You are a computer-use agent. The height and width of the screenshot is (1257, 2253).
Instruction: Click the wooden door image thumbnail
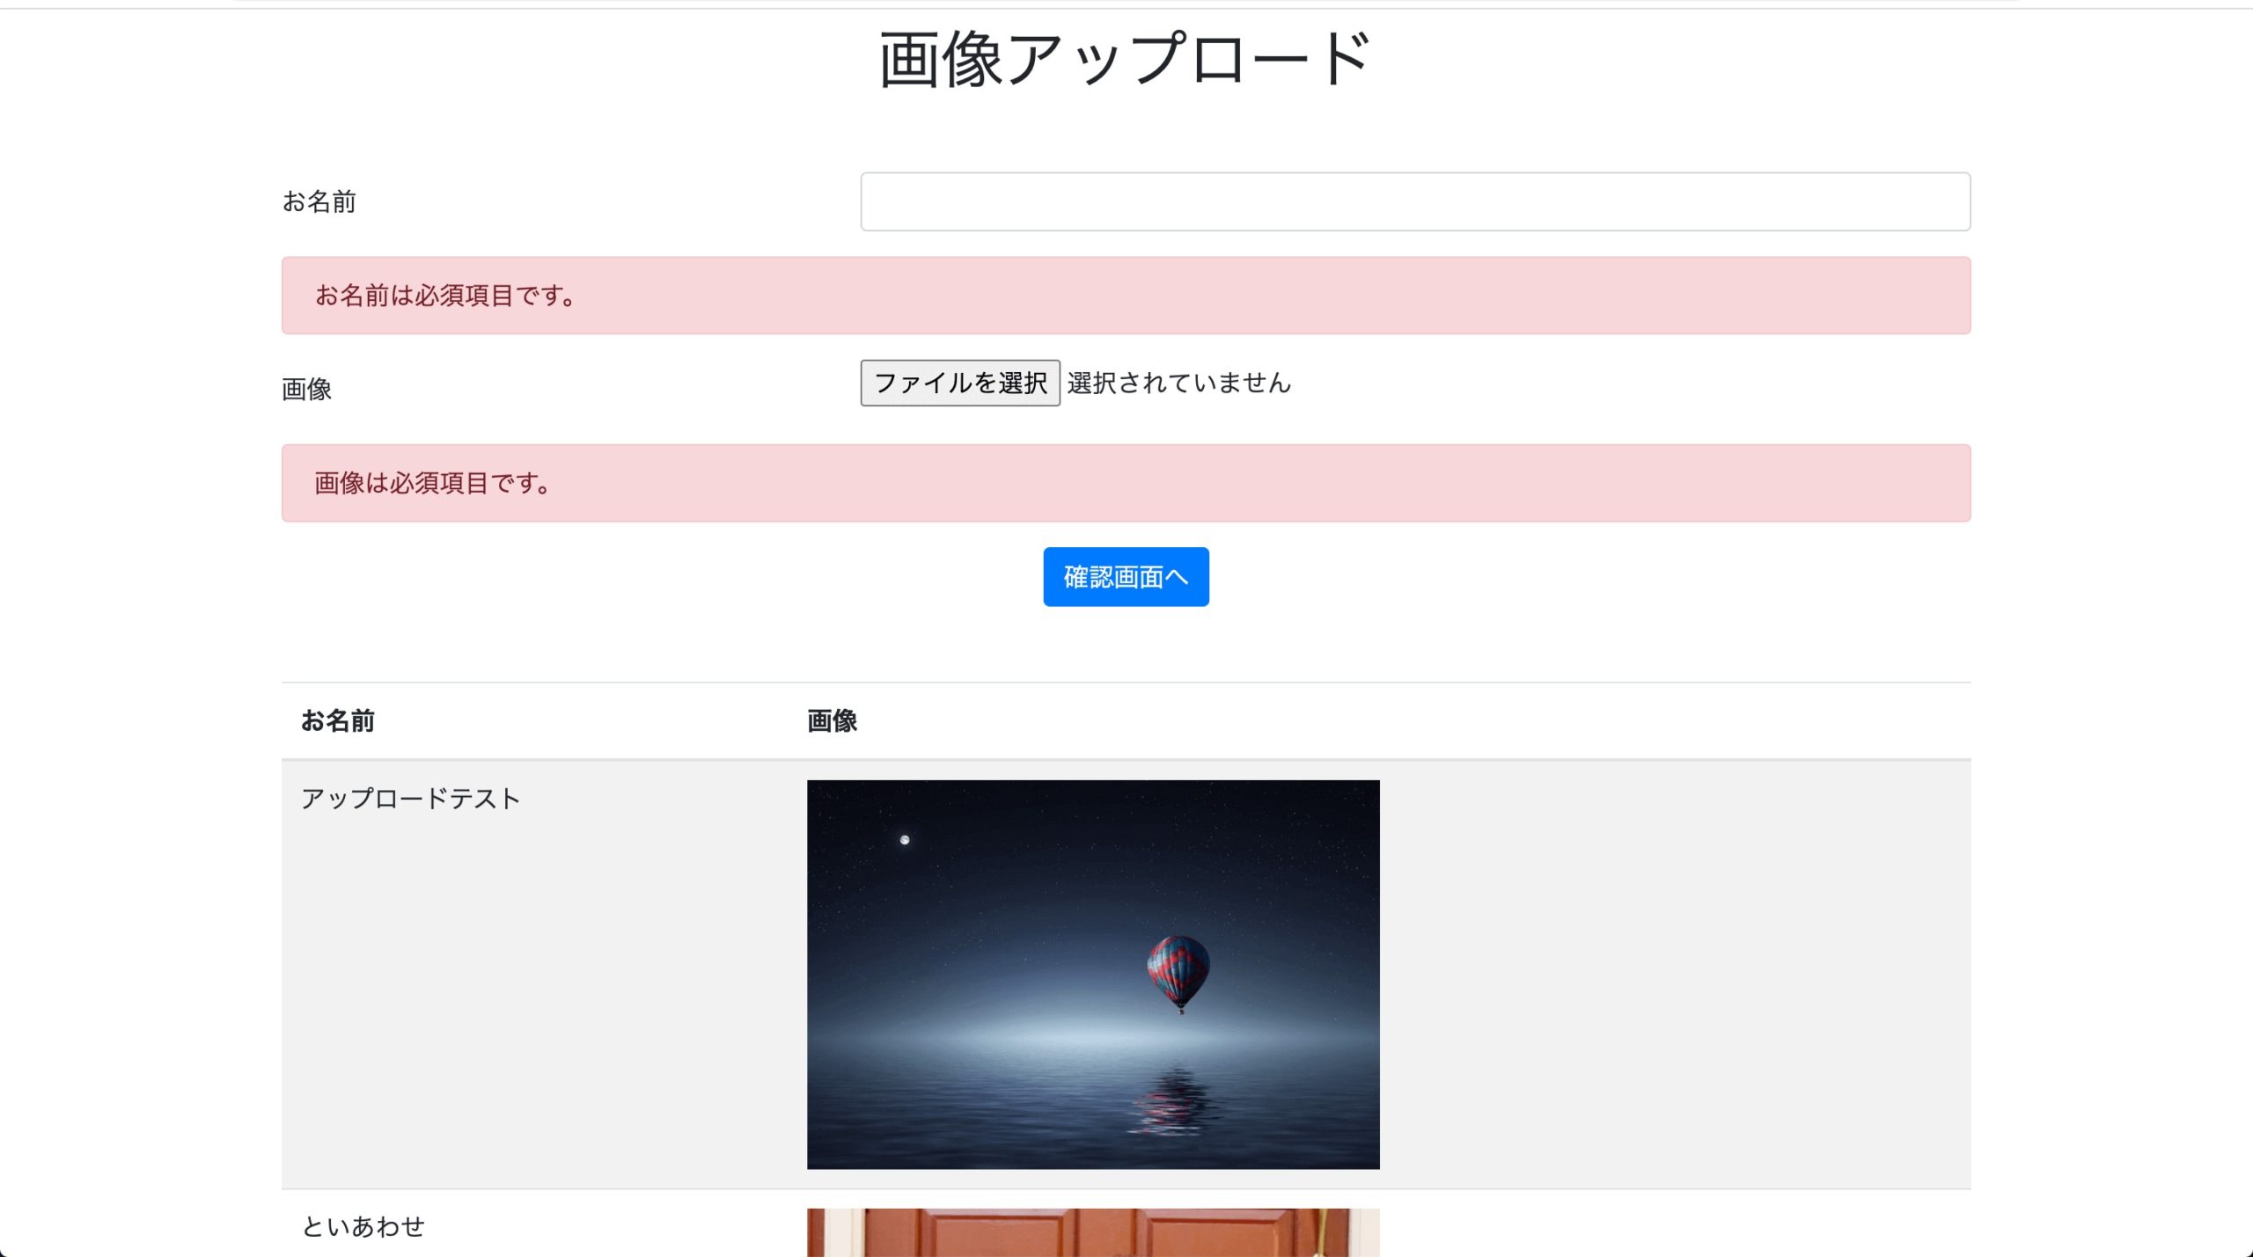point(1092,1231)
